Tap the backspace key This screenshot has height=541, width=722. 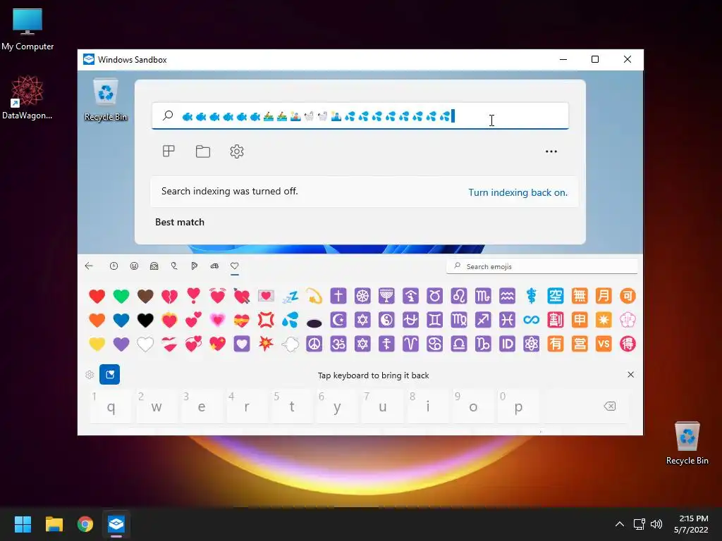coord(610,406)
